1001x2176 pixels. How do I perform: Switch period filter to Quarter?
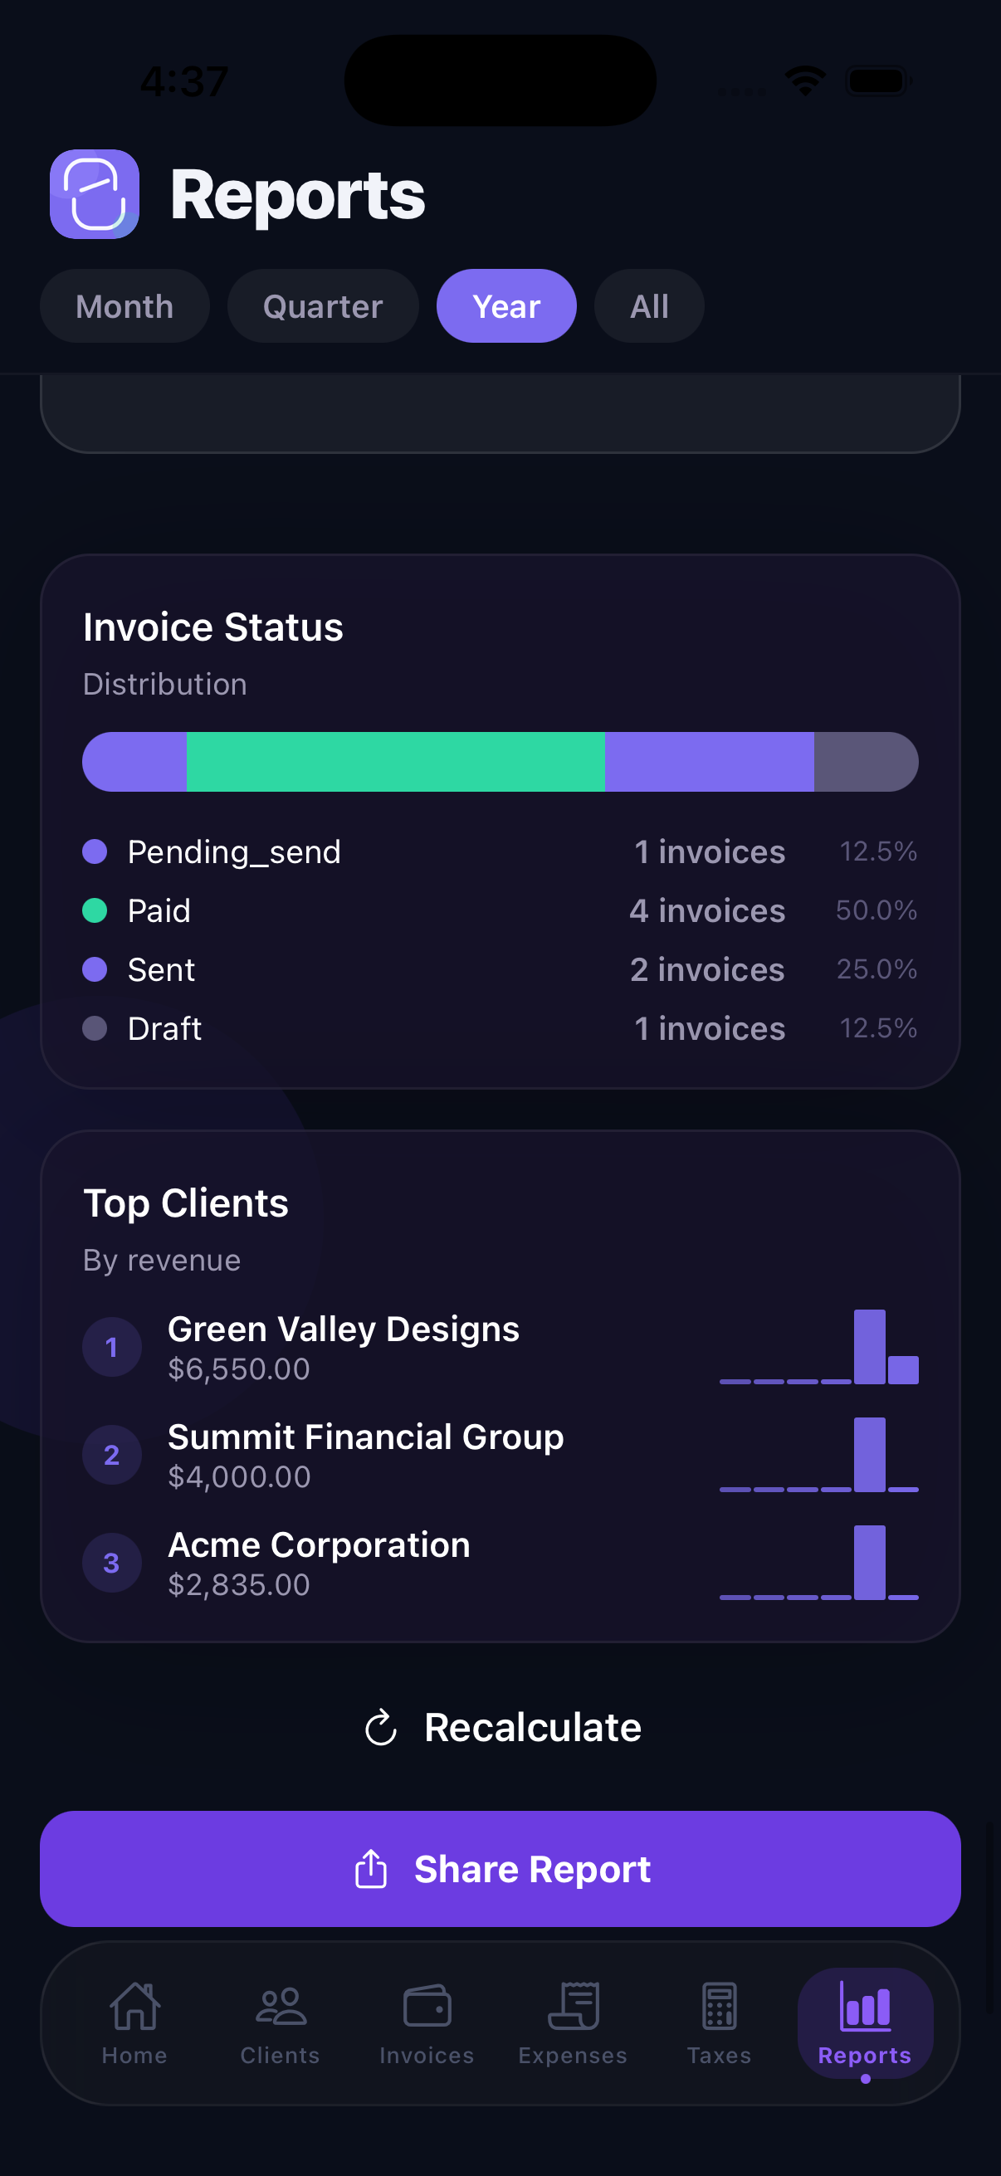click(323, 306)
